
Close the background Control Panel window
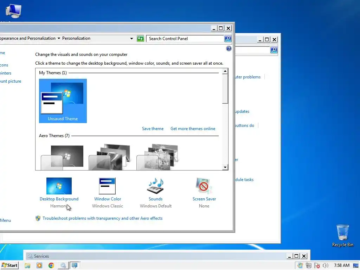click(x=274, y=39)
